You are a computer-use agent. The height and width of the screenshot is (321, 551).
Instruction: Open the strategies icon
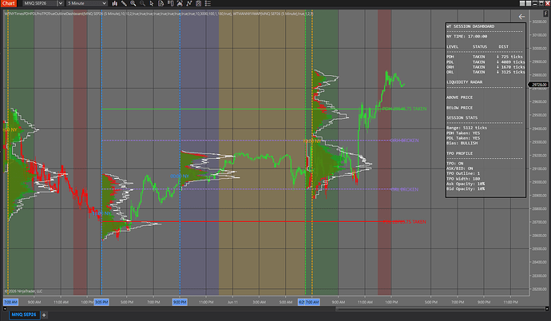(x=199, y=3)
